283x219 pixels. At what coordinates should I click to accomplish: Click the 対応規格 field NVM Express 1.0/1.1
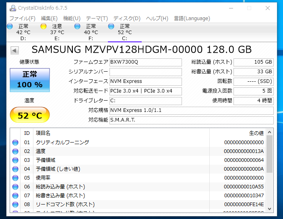click(192, 110)
